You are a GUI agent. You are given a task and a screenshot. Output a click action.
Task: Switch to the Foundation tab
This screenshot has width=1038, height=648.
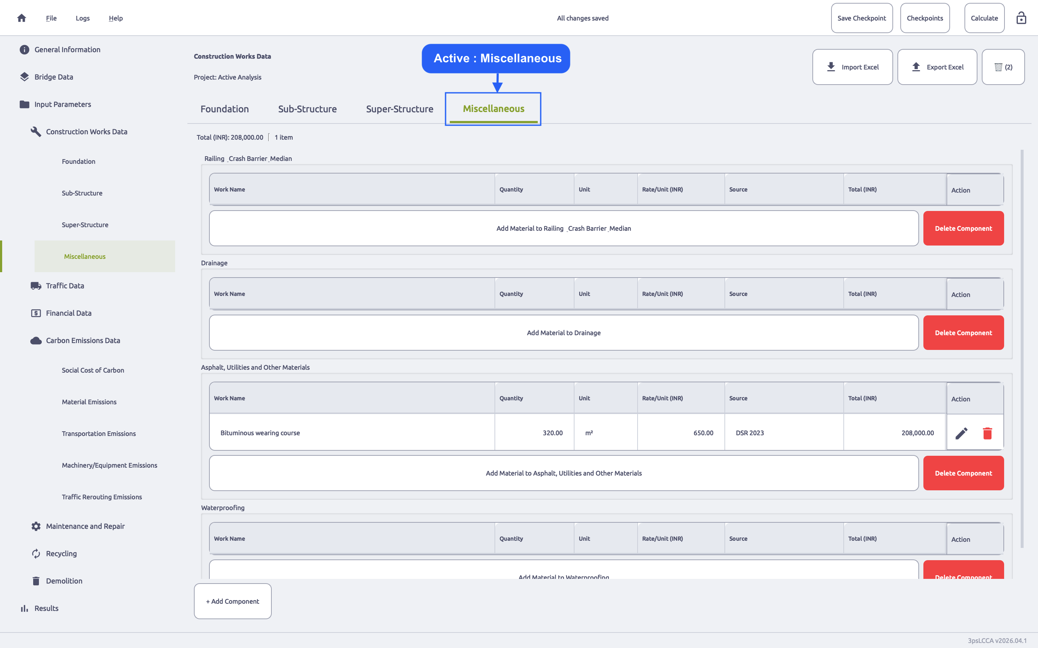pos(225,109)
